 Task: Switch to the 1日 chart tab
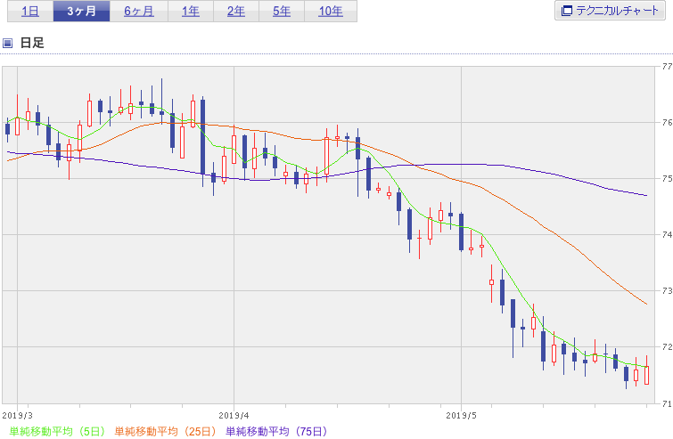(x=30, y=12)
